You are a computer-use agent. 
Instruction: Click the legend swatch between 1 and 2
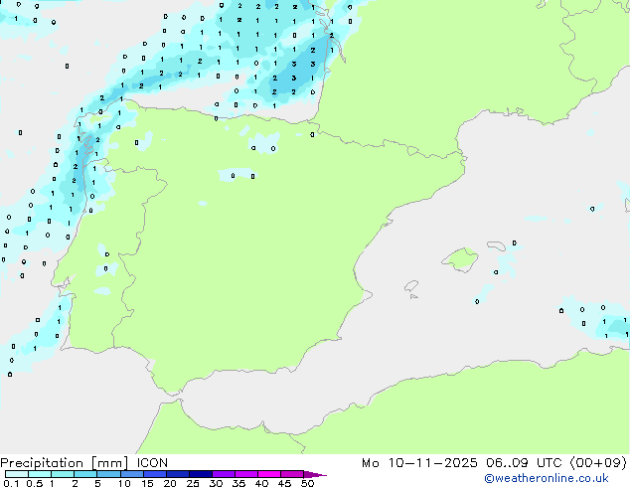63,474
